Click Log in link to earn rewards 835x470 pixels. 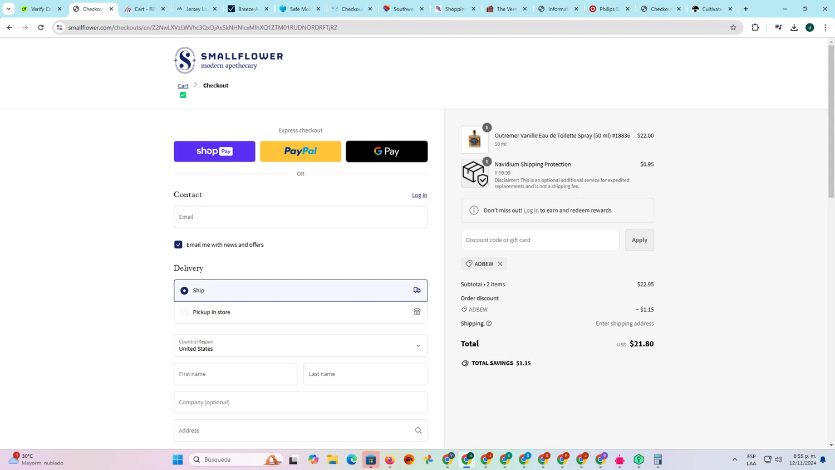pyautogui.click(x=531, y=210)
